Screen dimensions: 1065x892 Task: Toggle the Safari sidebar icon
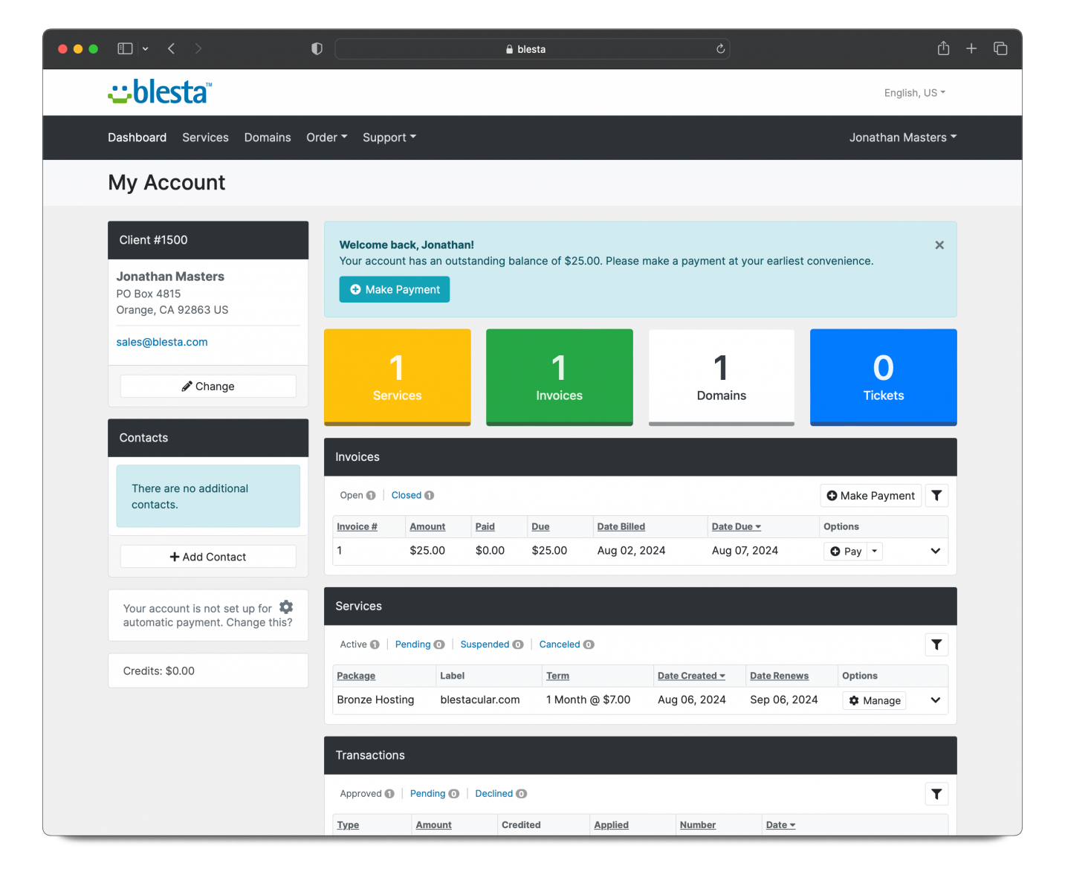click(x=125, y=49)
